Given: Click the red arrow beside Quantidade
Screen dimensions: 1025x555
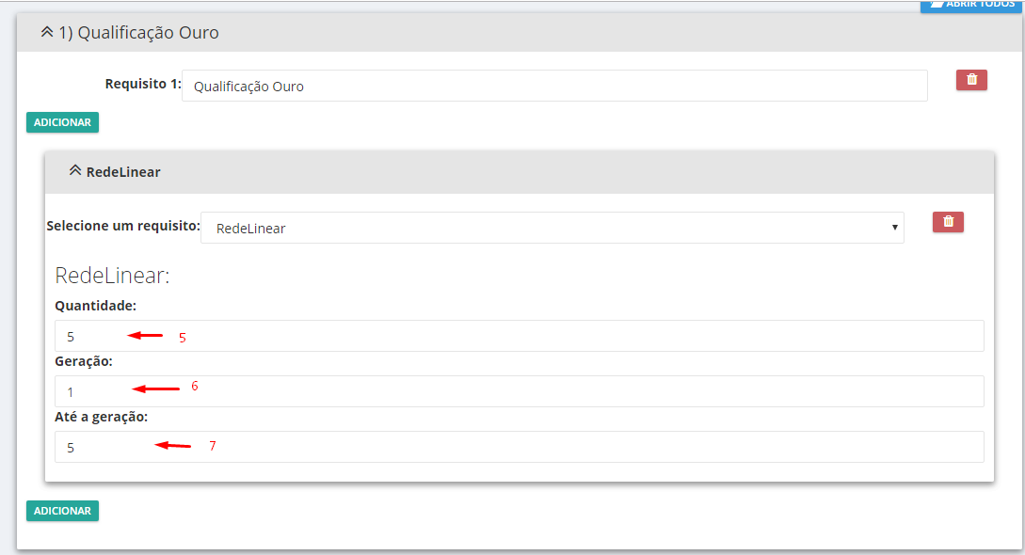Looking at the screenshot, I should tap(145, 335).
